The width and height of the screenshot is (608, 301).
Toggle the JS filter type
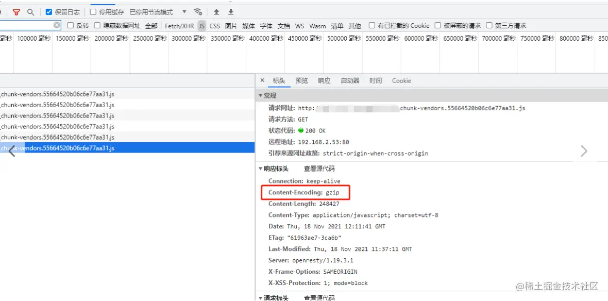[x=201, y=26]
